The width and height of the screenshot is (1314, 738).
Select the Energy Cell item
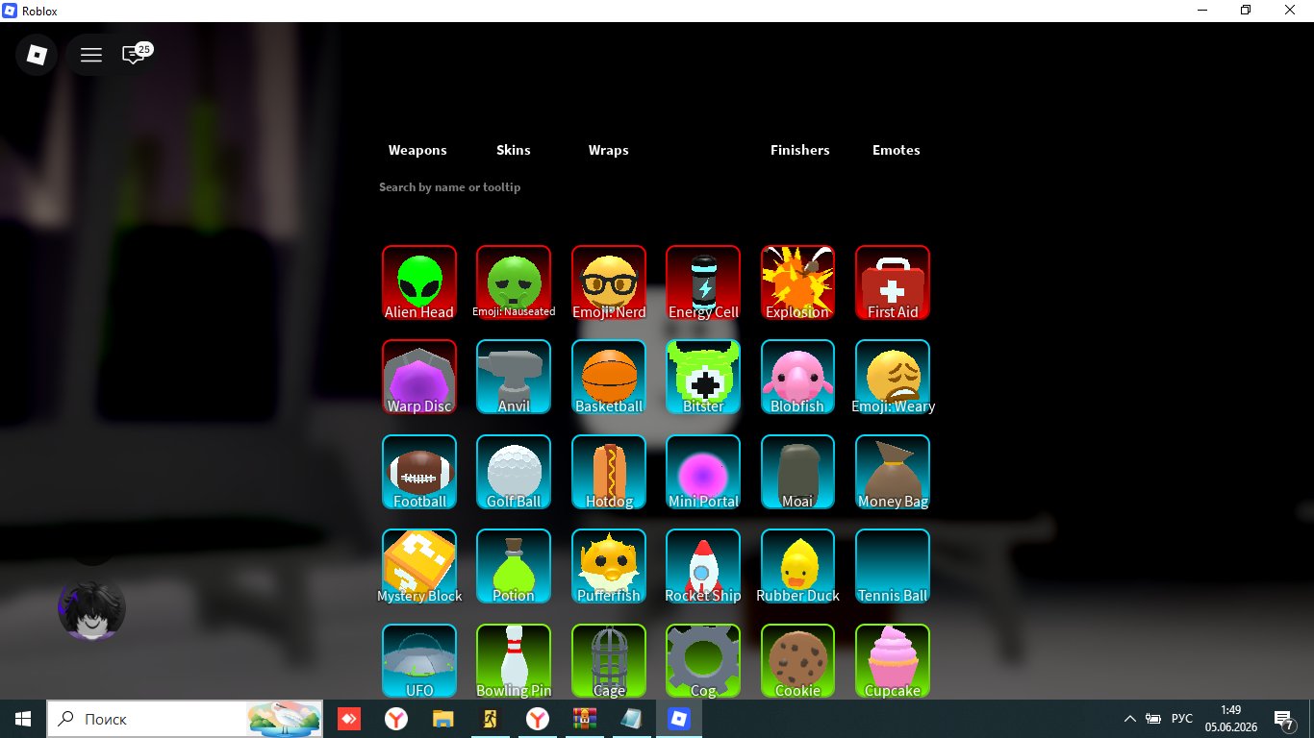pos(703,283)
